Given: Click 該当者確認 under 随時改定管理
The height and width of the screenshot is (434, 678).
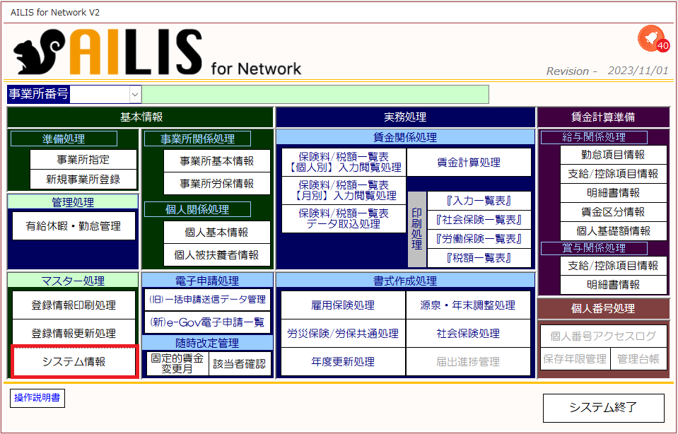Looking at the screenshot, I should point(240,364).
